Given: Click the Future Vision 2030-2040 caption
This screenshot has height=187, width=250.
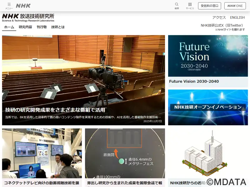Looking at the screenshot, I should coord(194,81).
